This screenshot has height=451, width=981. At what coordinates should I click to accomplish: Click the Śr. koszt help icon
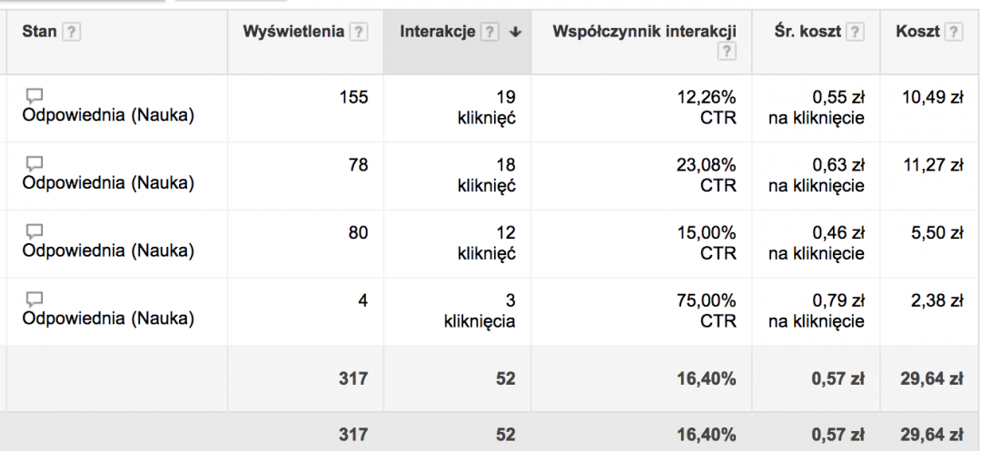click(x=855, y=32)
